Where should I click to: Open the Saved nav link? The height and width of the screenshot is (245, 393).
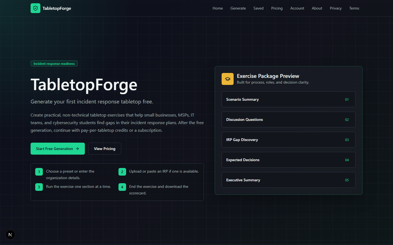[258, 8]
